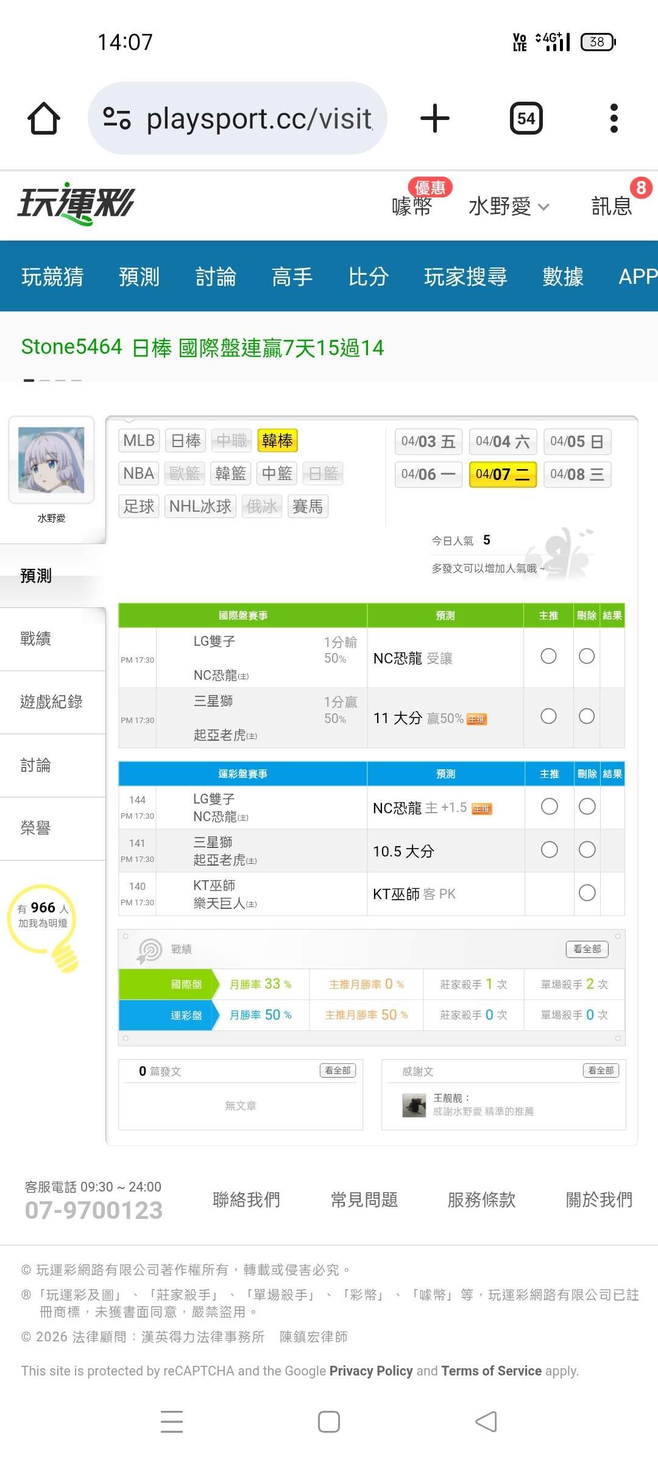
Task: Select 主推 radio for 10.5 大分 row
Action: (x=549, y=850)
